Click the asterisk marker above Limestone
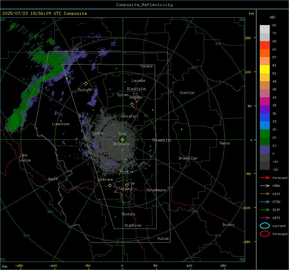The height and width of the screenshot is (270, 289). point(61,121)
